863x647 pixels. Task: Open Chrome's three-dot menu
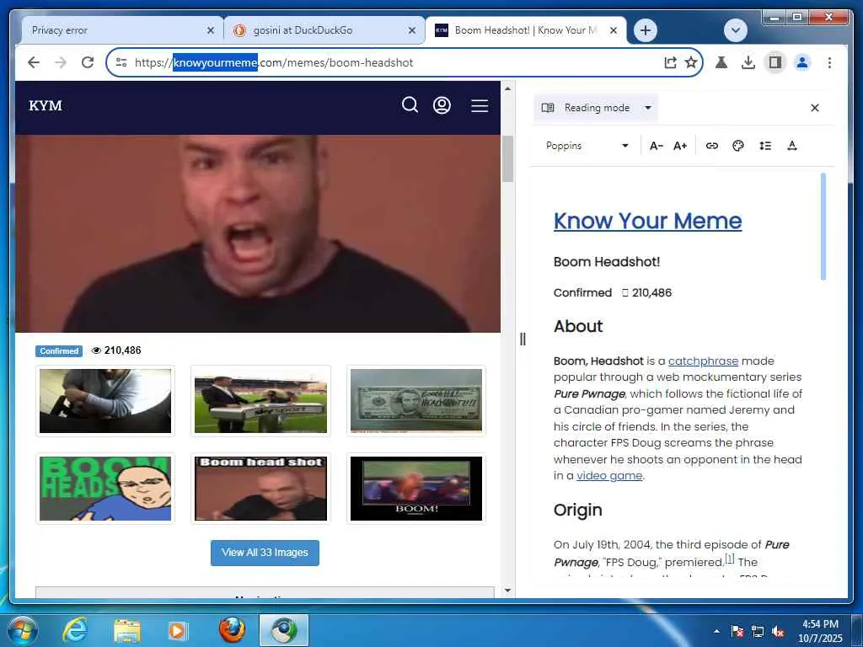(829, 62)
